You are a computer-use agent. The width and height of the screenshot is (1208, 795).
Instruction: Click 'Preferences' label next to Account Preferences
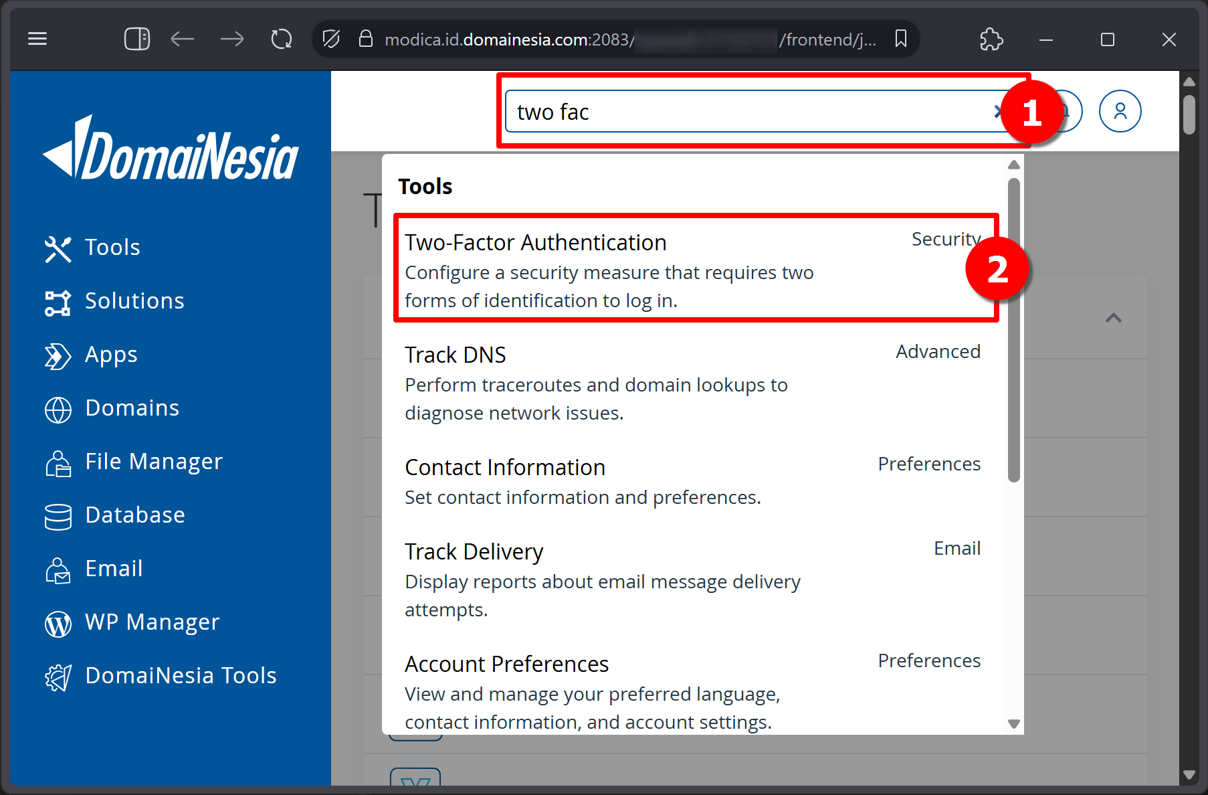[929, 660]
